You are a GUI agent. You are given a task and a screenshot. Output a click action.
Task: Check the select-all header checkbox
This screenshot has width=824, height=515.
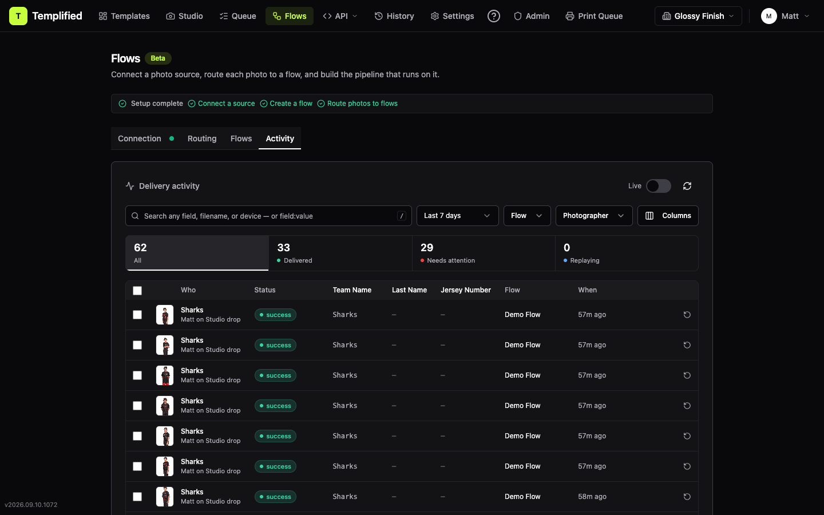click(137, 291)
